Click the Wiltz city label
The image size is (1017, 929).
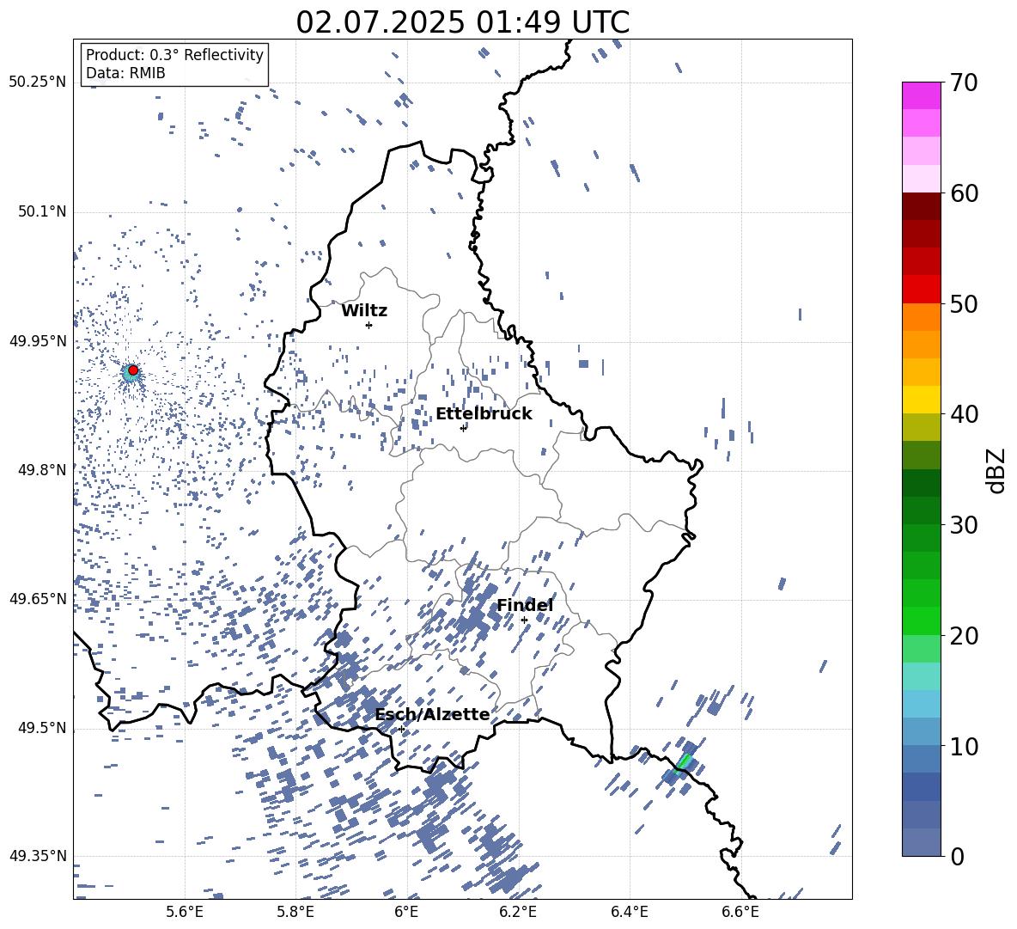coord(364,311)
